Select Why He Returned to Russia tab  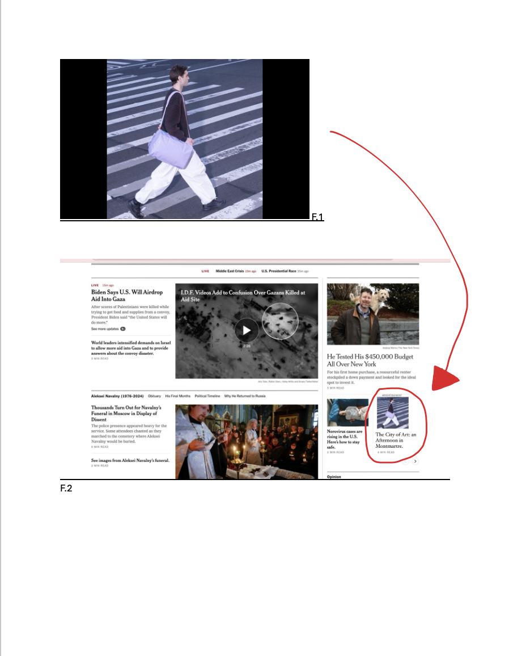pos(245,396)
